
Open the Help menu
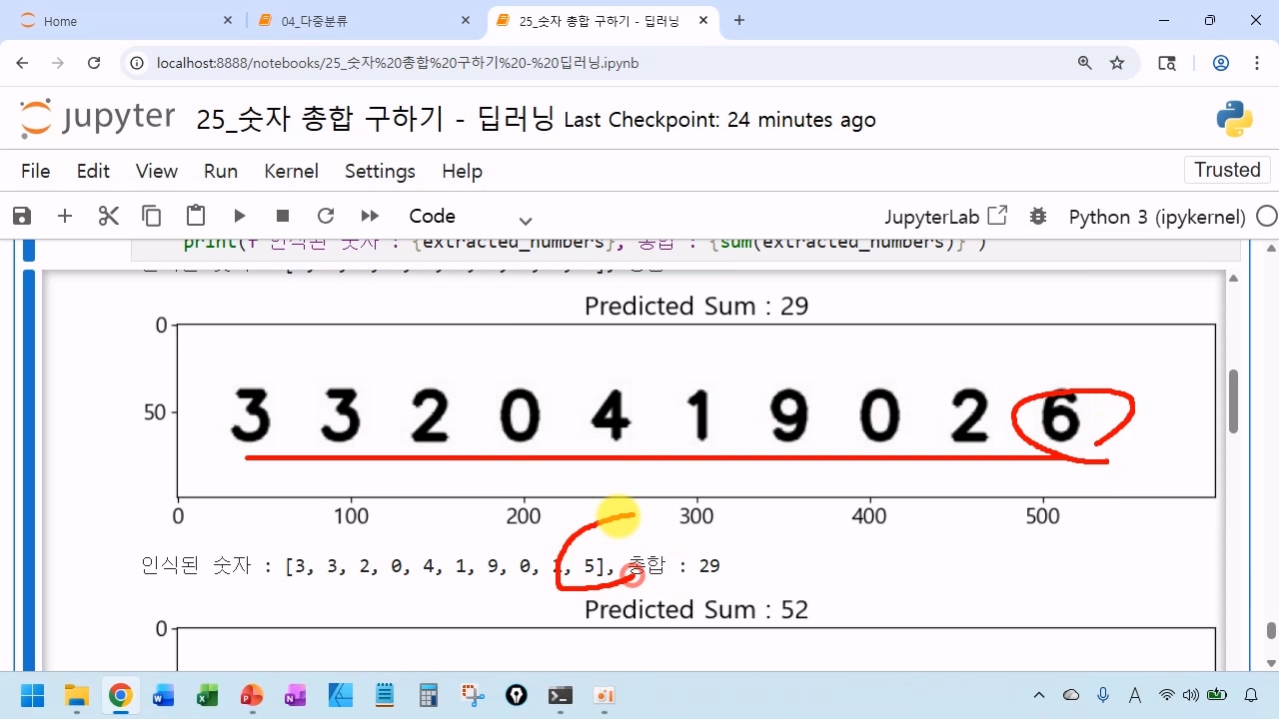462,171
